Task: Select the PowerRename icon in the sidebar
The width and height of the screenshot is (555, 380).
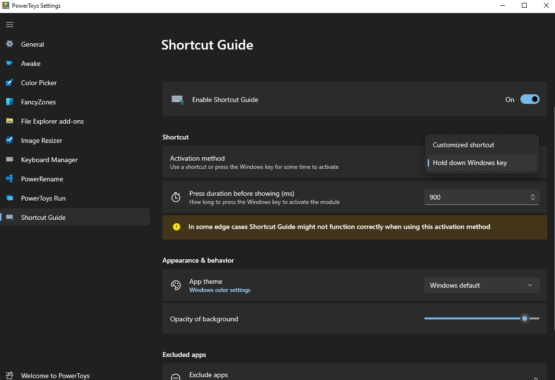Action: 9,178
